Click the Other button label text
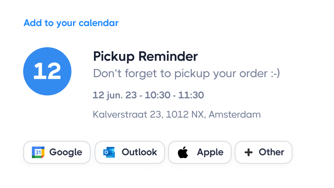 pos(272,152)
